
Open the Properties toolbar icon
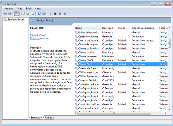pos(23,14)
